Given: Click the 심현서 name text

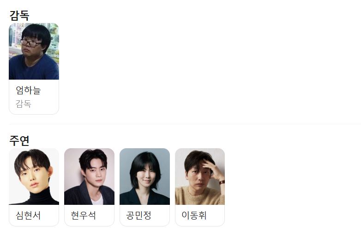Looking at the screenshot, I should tap(28, 215).
